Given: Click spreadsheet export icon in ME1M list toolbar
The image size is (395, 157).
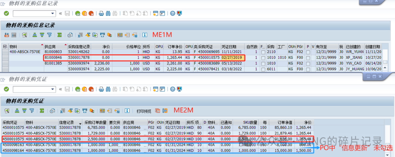Looking at the screenshot, I should [80, 35].
